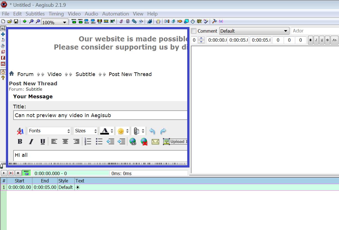The height and width of the screenshot is (230, 339).
Task: Open the Kanji Timer icon
Action: pyautogui.click(x=199, y=21)
